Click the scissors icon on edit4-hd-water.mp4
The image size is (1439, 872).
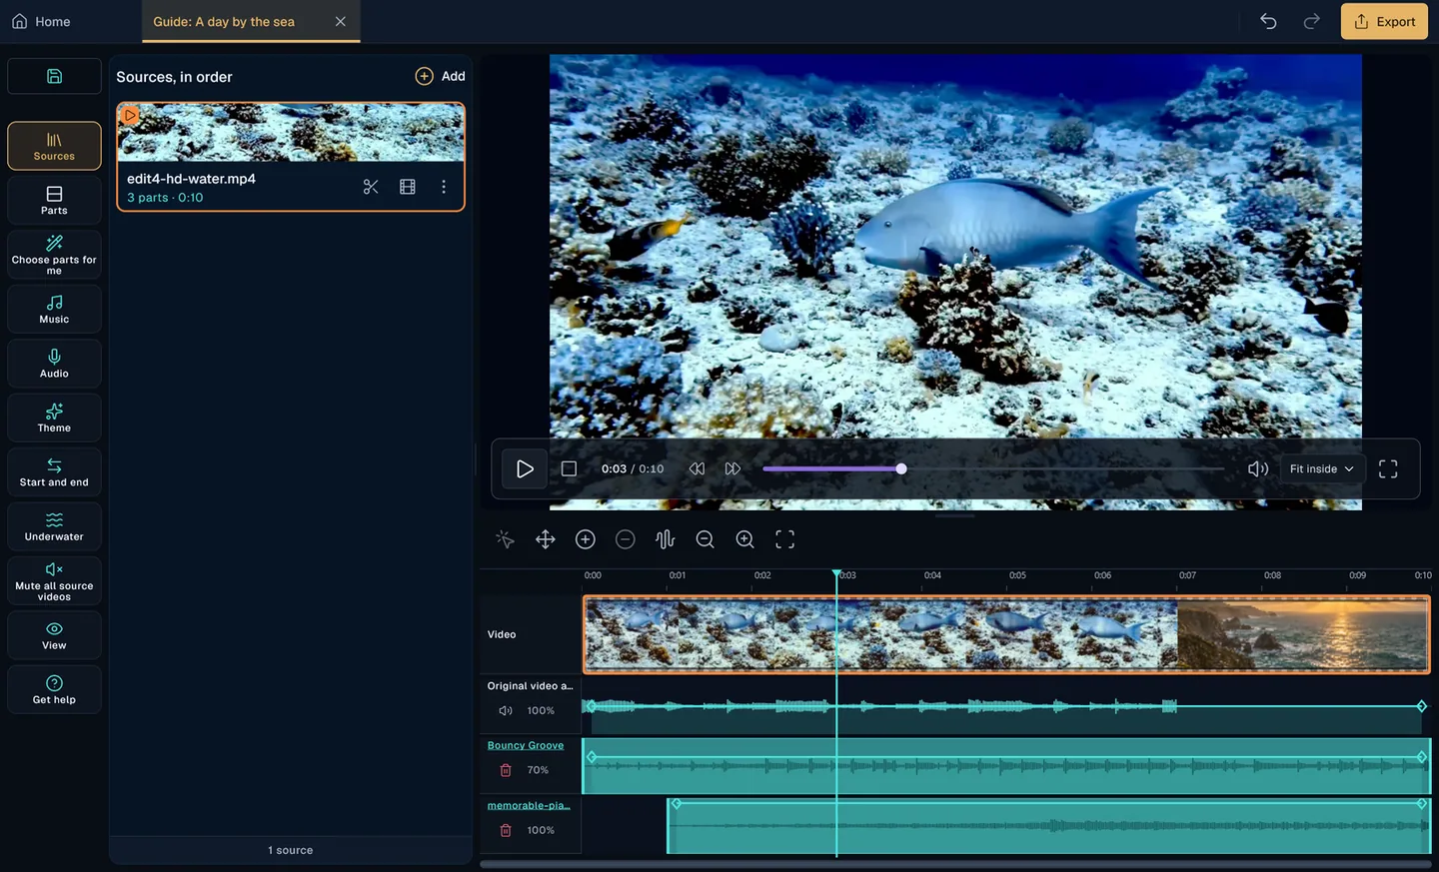click(x=371, y=187)
